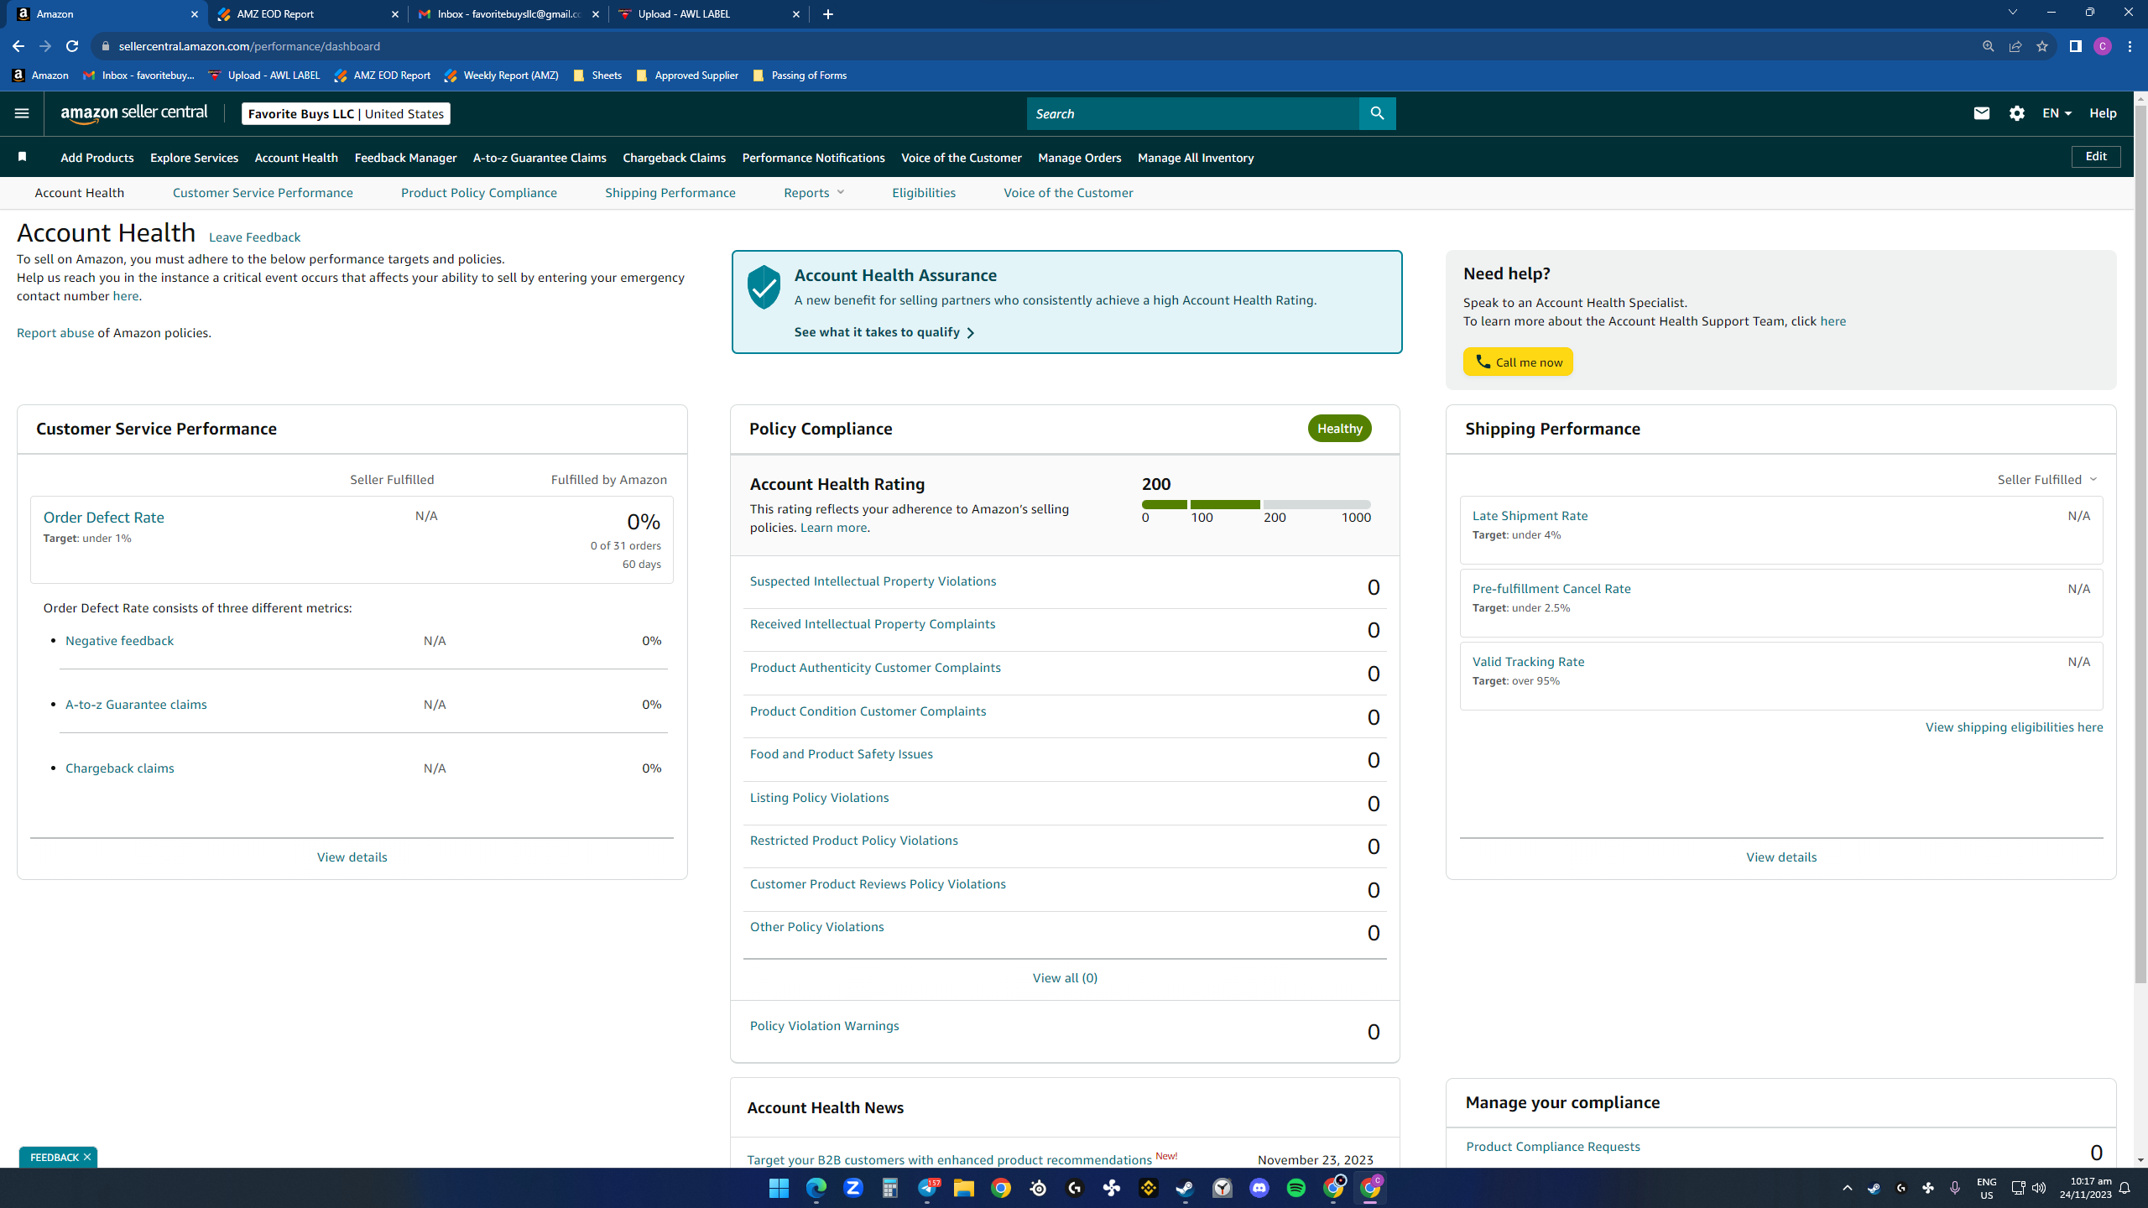Bookmark this page with the star icon
The height and width of the screenshot is (1208, 2148).
[2042, 46]
